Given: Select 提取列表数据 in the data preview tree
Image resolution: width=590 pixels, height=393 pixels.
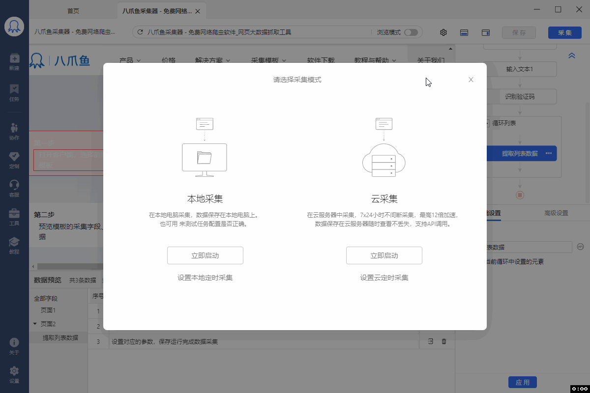Looking at the screenshot, I should pos(60,337).
